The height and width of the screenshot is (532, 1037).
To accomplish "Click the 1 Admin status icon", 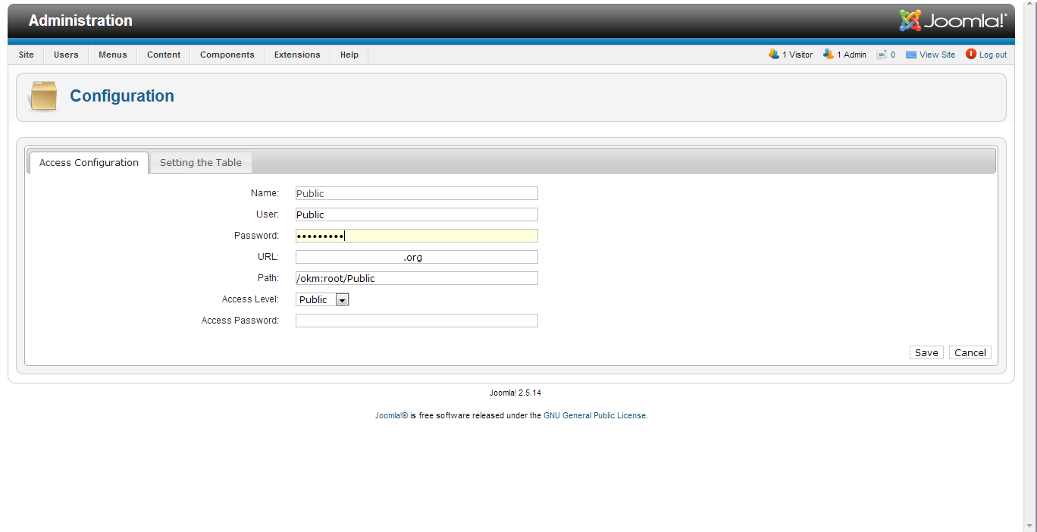I will click(828, 54).
